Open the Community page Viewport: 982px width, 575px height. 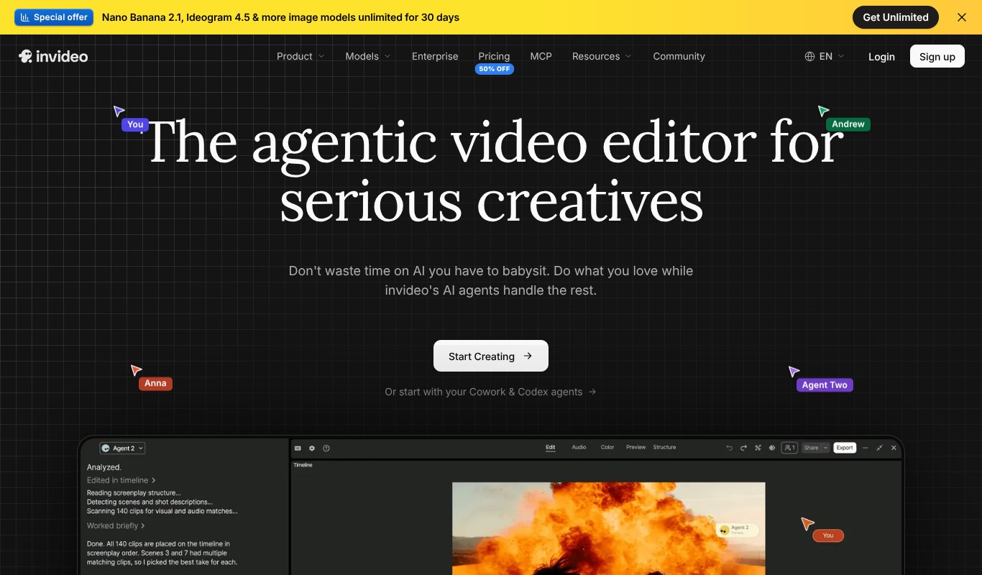click(679, 56)
